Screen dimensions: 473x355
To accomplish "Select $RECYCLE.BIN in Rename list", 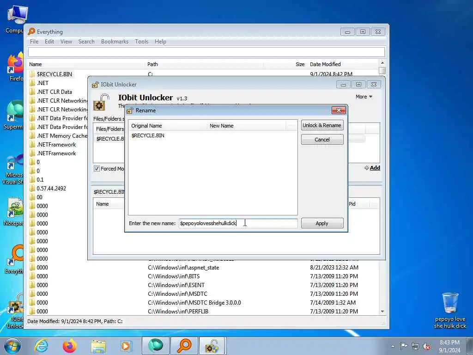I will pyautogui.click(x=148, y=135).
